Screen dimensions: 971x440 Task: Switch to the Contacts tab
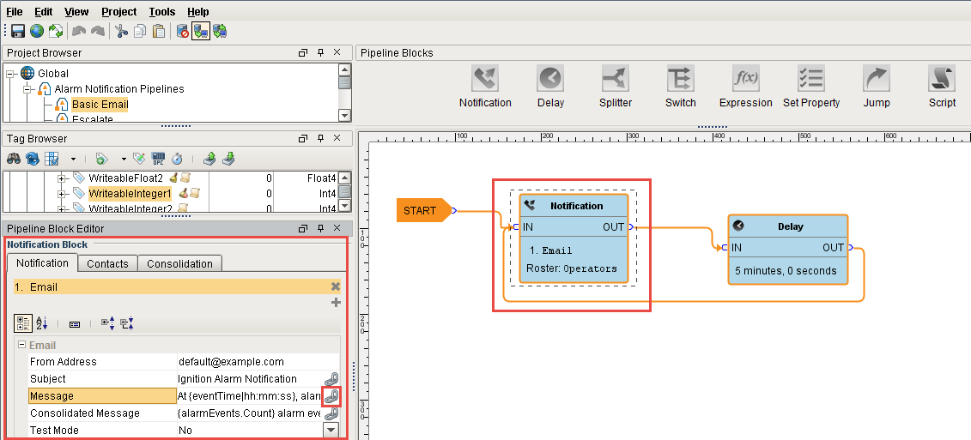click(x=107, y=264)
